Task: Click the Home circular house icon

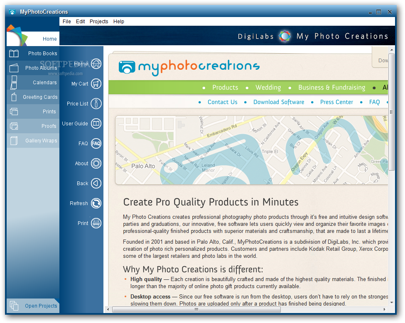Action: pos(96,64)
